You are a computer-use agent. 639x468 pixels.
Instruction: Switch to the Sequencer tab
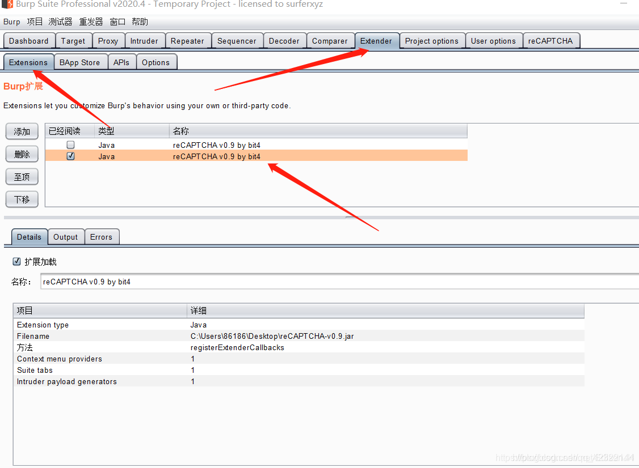pyautogui.click(x=237, y=41)
